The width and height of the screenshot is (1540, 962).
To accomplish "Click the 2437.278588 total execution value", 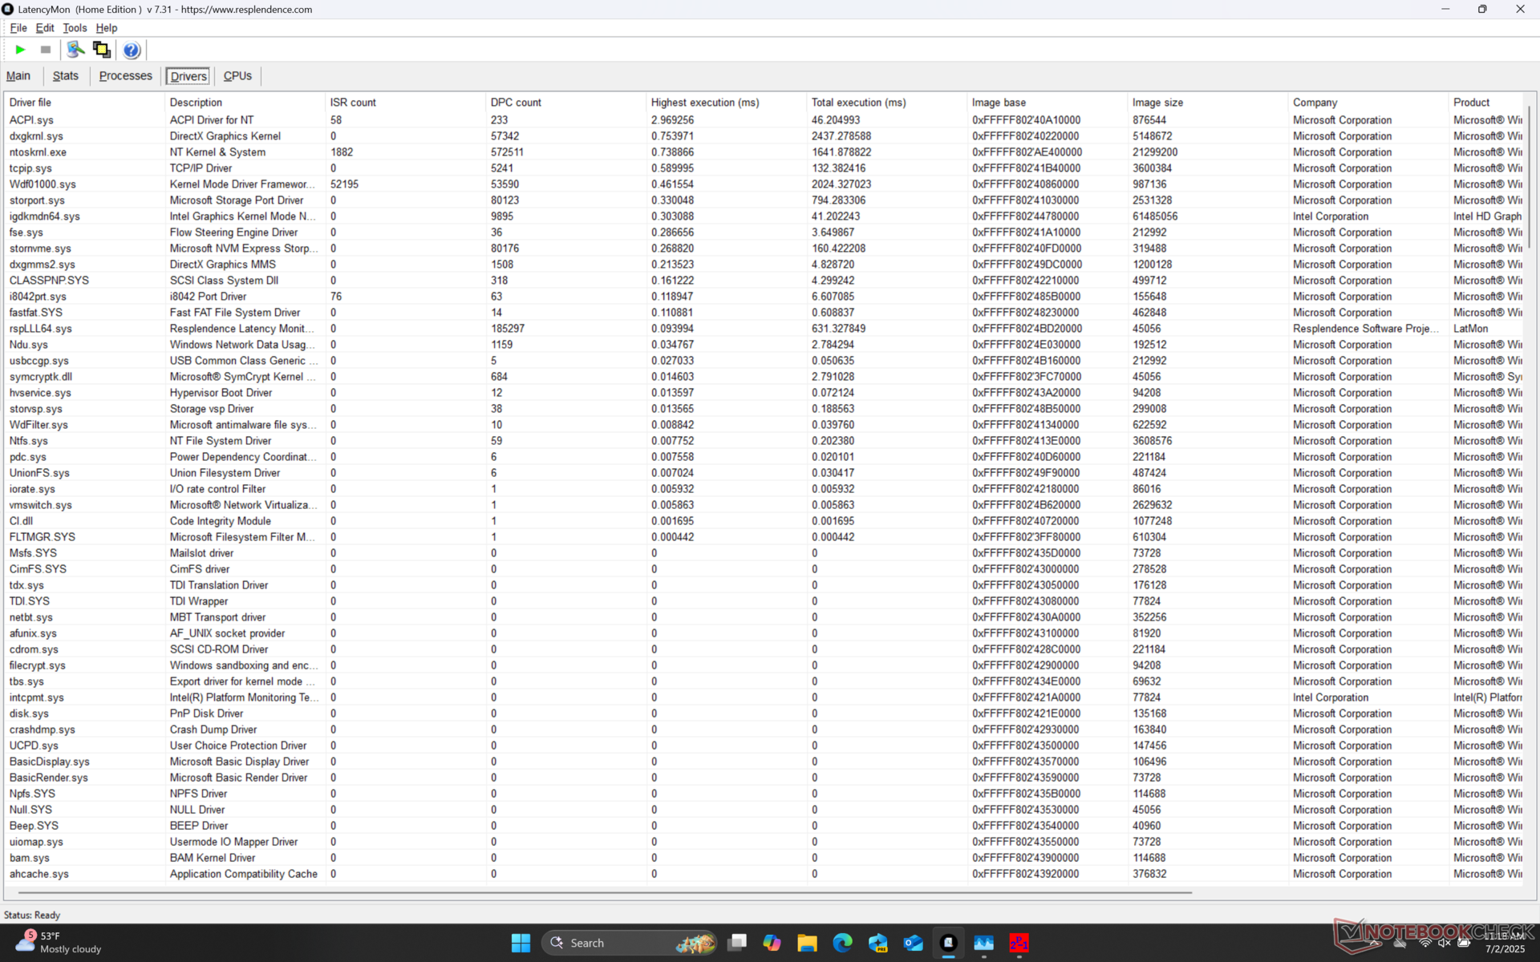I will pos(841,136).
